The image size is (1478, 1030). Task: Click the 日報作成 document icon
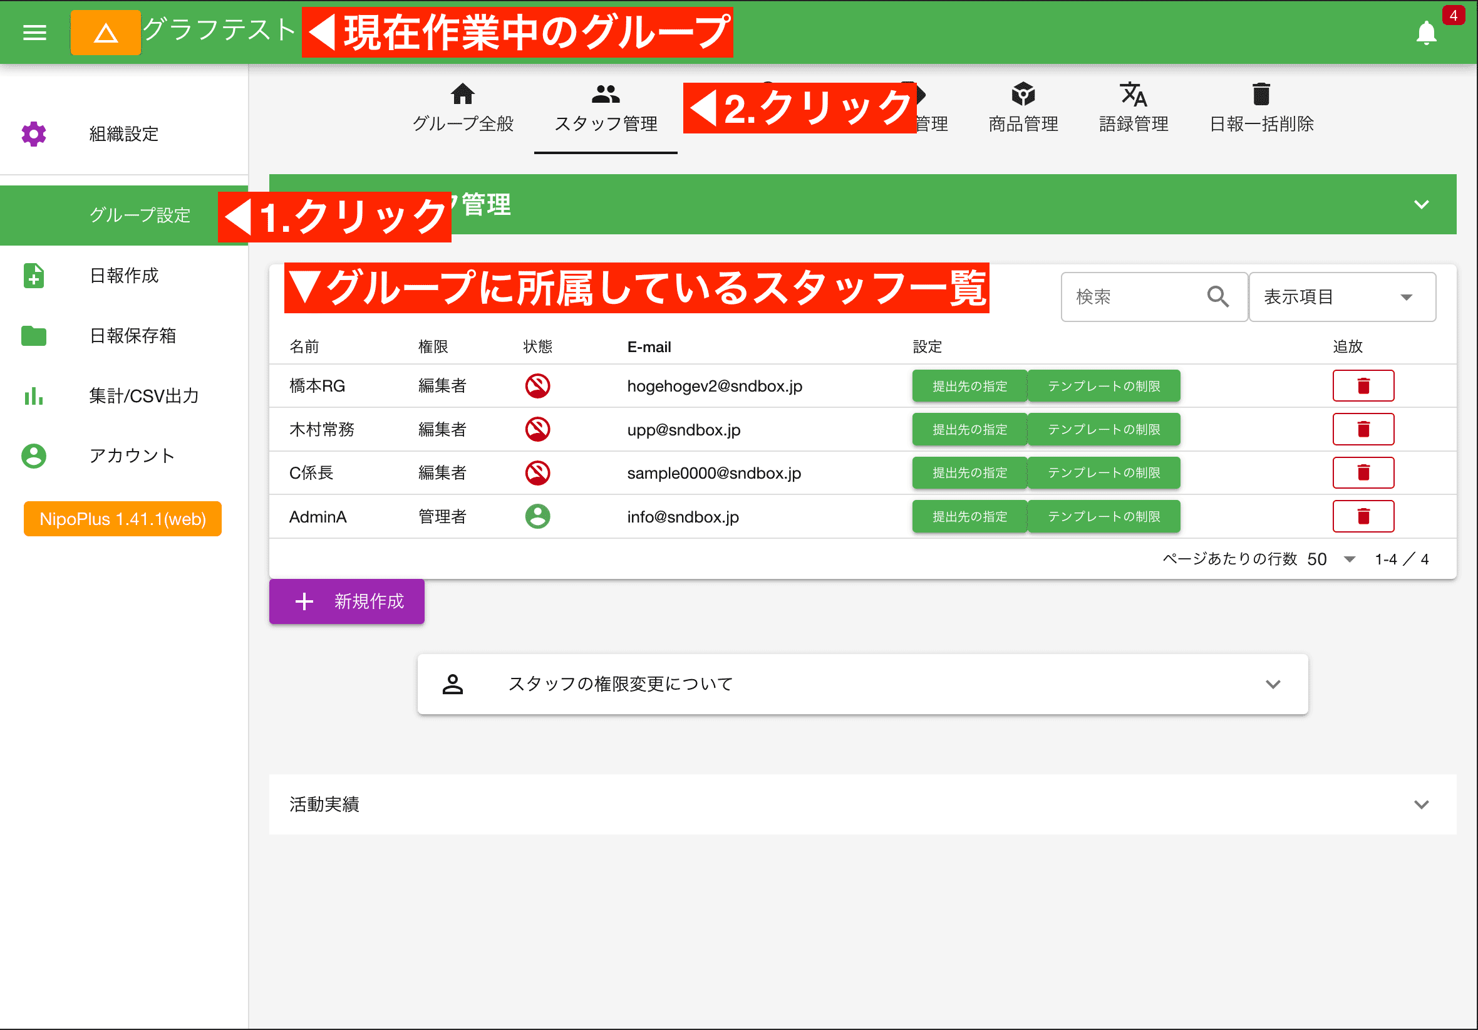pyautogui.click(x=33, y=276)
